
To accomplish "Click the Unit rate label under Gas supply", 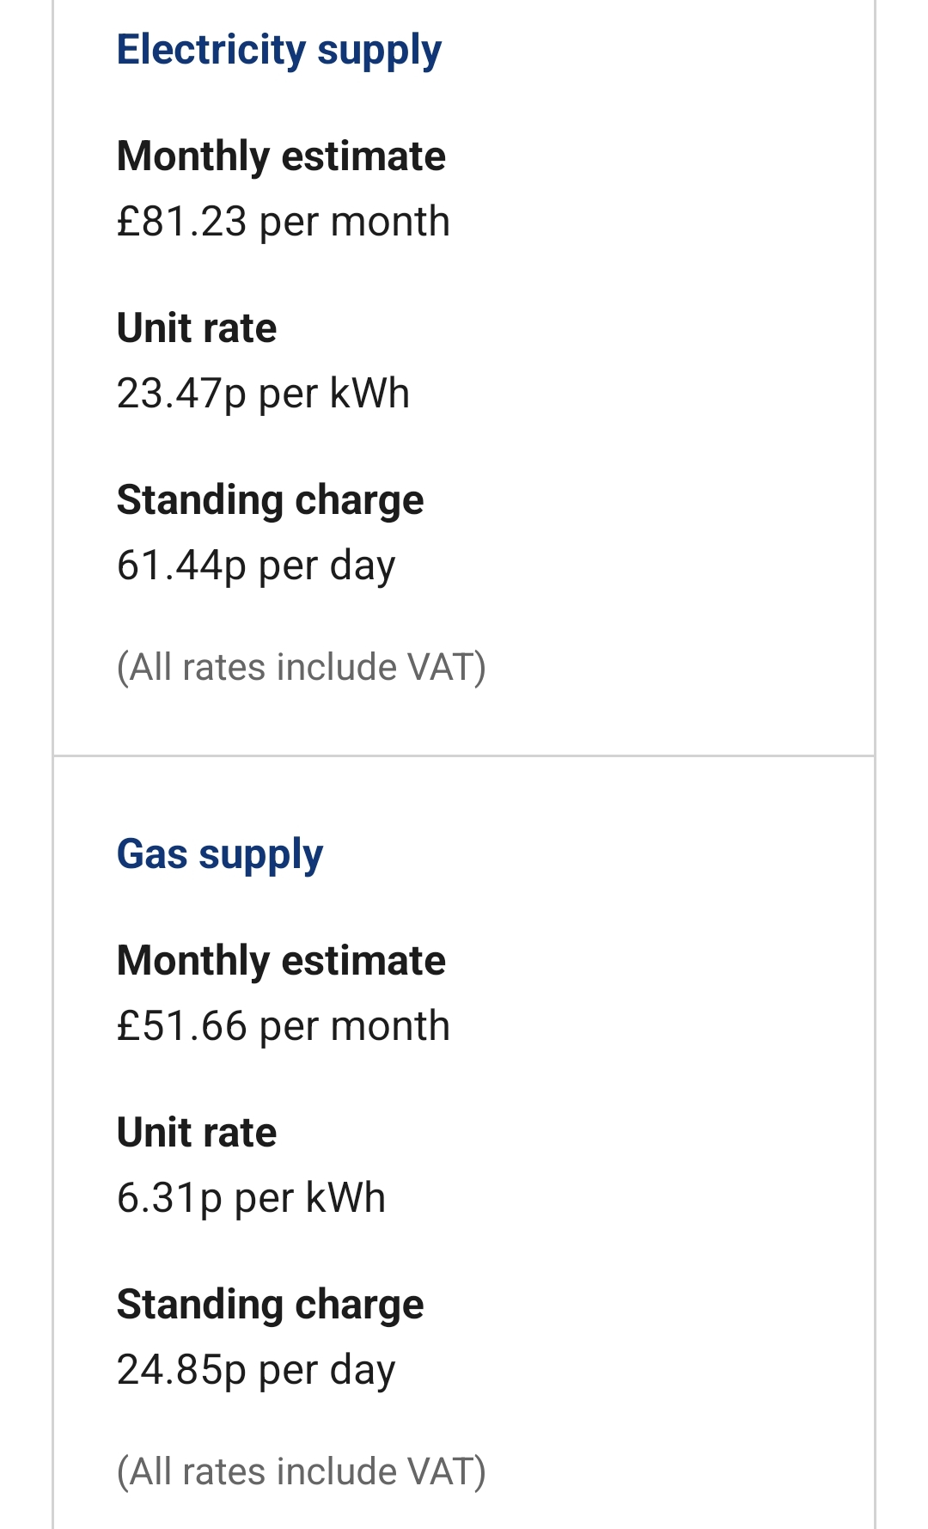I will (197, 1133).
